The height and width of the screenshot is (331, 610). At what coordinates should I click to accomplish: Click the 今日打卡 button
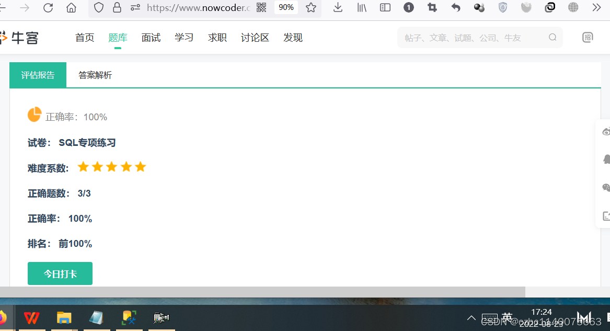[60, 273]
